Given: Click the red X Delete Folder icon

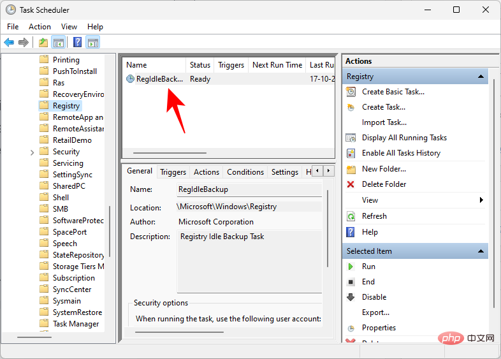Looking at the screenshot, I should pyautogui.click(x=351, y=184).
